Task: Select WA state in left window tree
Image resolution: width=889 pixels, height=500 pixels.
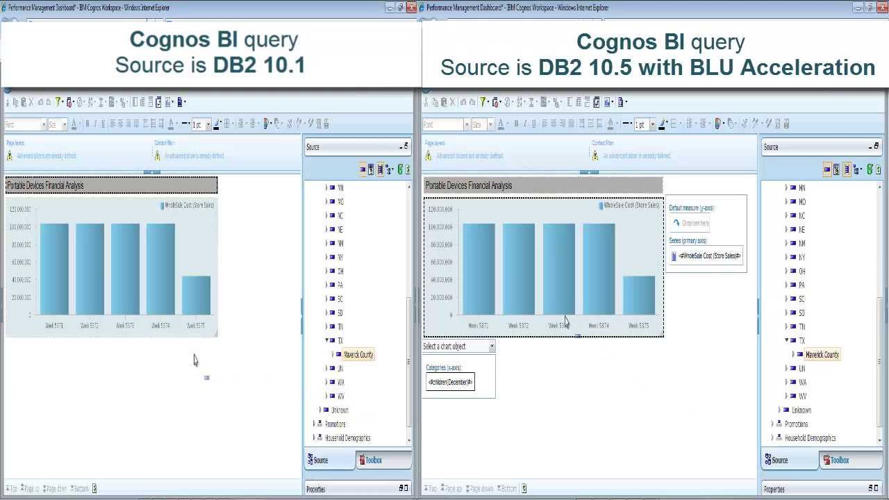Action: (340, 382)
